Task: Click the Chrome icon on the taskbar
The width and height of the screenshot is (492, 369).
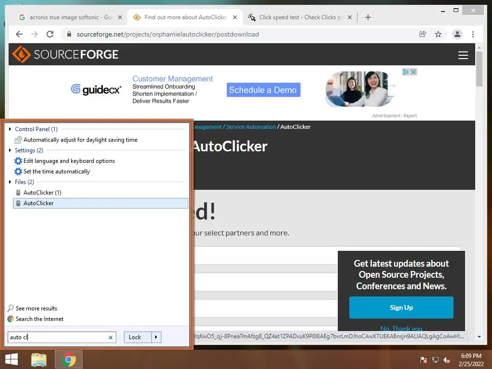Action: coord(69,359)
